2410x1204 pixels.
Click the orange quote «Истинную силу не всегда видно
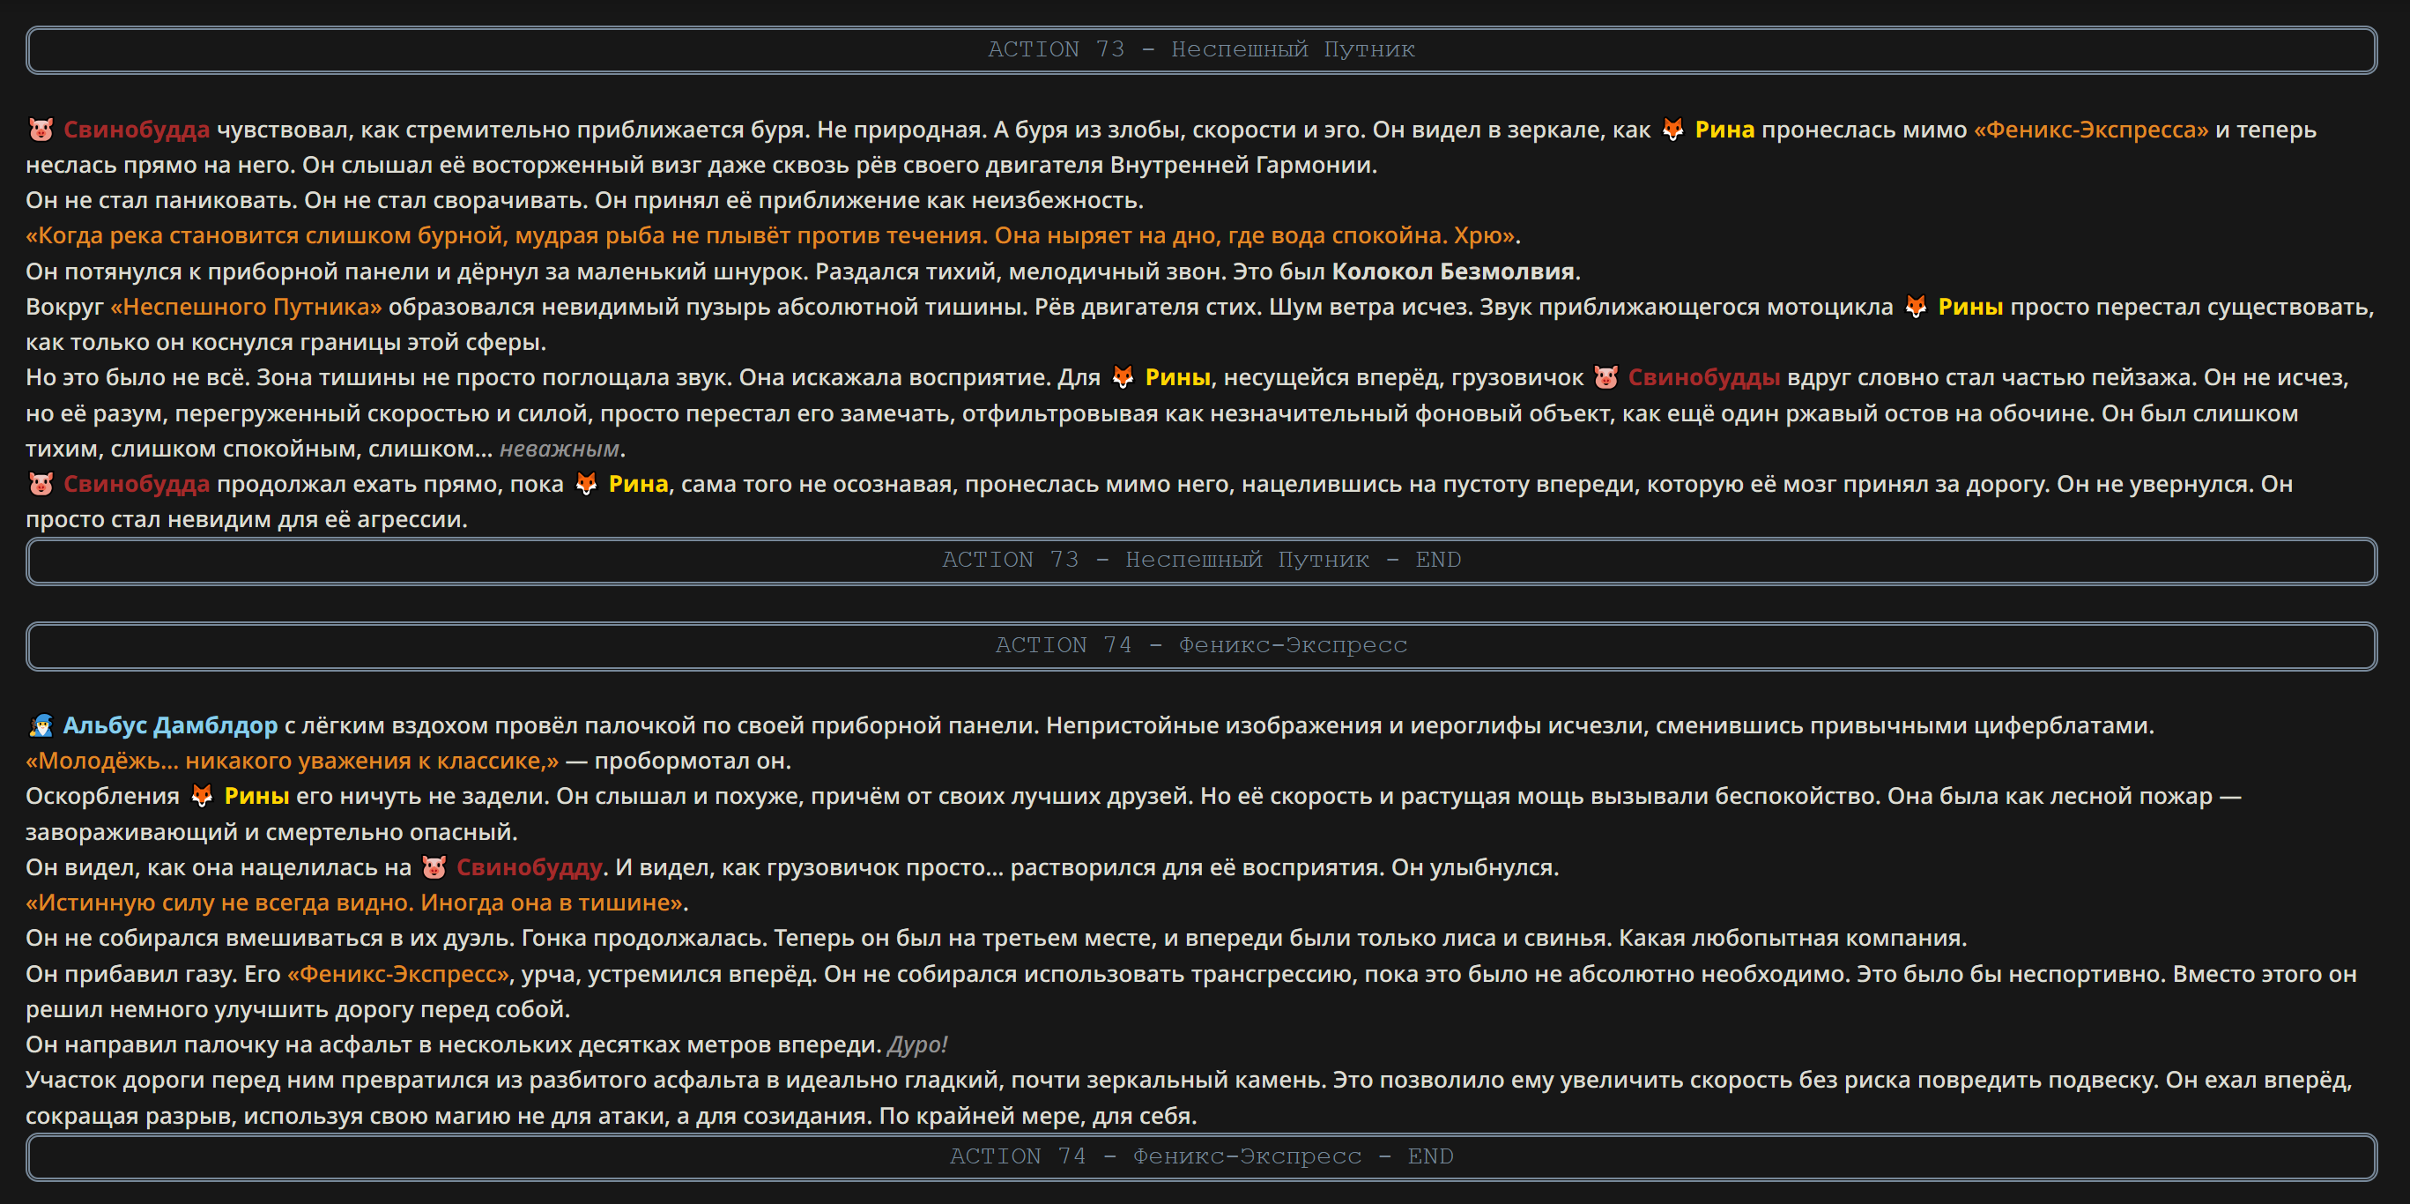[x=354, y=903]
